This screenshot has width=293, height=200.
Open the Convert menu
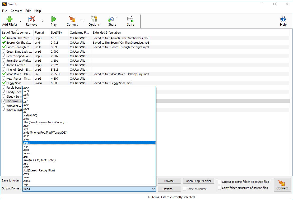coord(16,11)
